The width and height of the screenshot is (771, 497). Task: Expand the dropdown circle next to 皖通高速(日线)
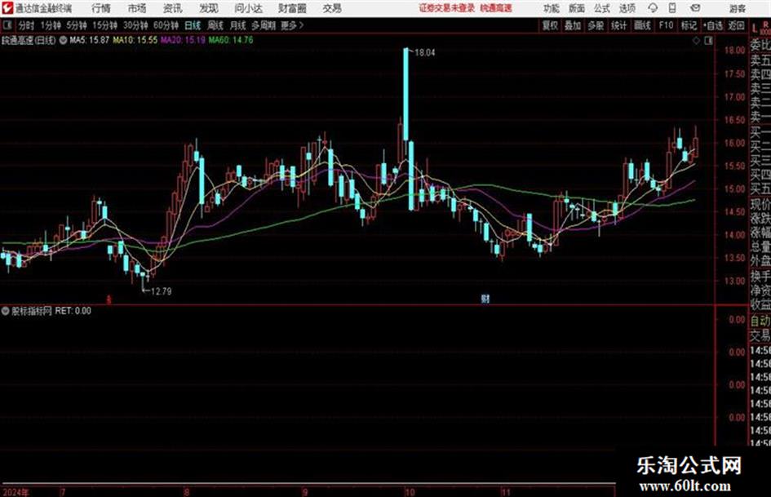pos(64,40)
